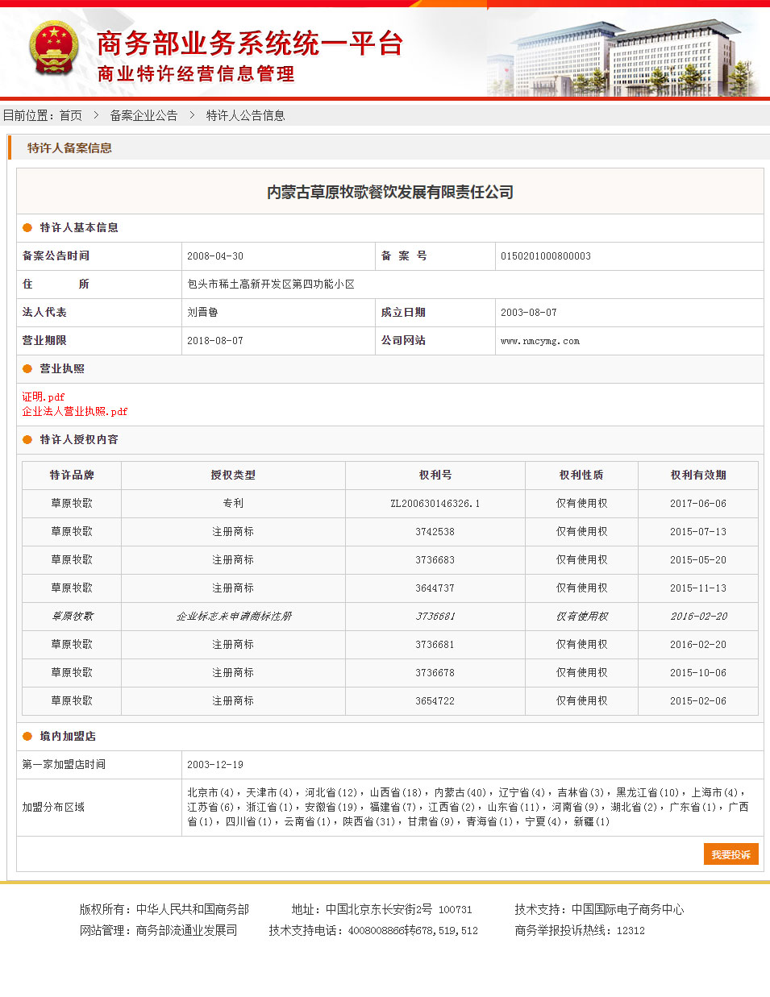Click the 第一家加盟店时间 row label
This screenshot has height=997, width=770.
click(x=64, y=765)
